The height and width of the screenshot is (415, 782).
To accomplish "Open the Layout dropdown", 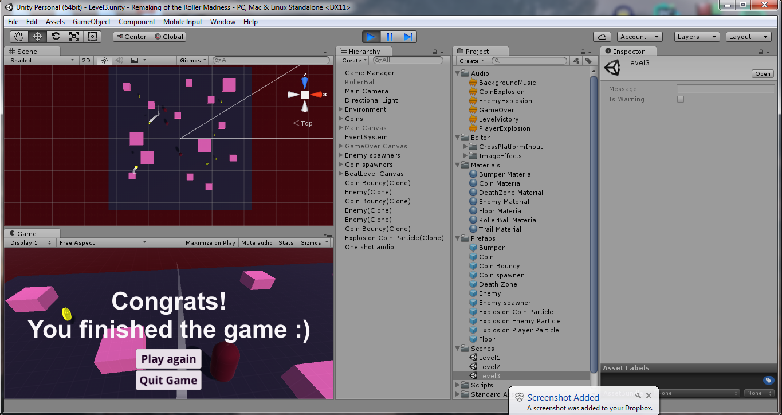I will 749,37.
